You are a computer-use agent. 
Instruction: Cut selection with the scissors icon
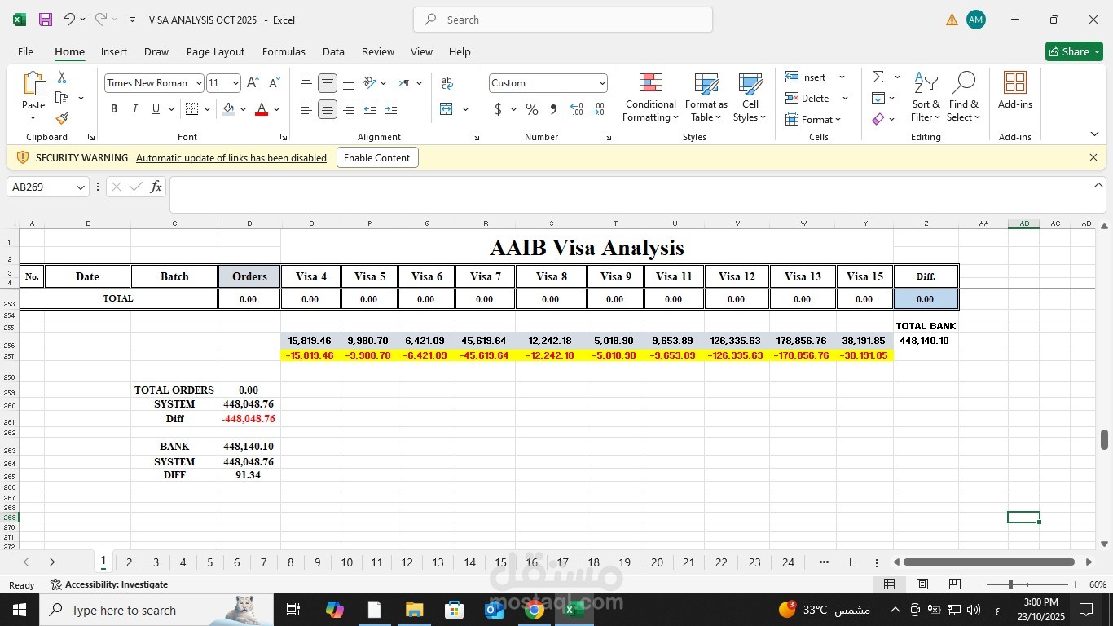[62, 77]
